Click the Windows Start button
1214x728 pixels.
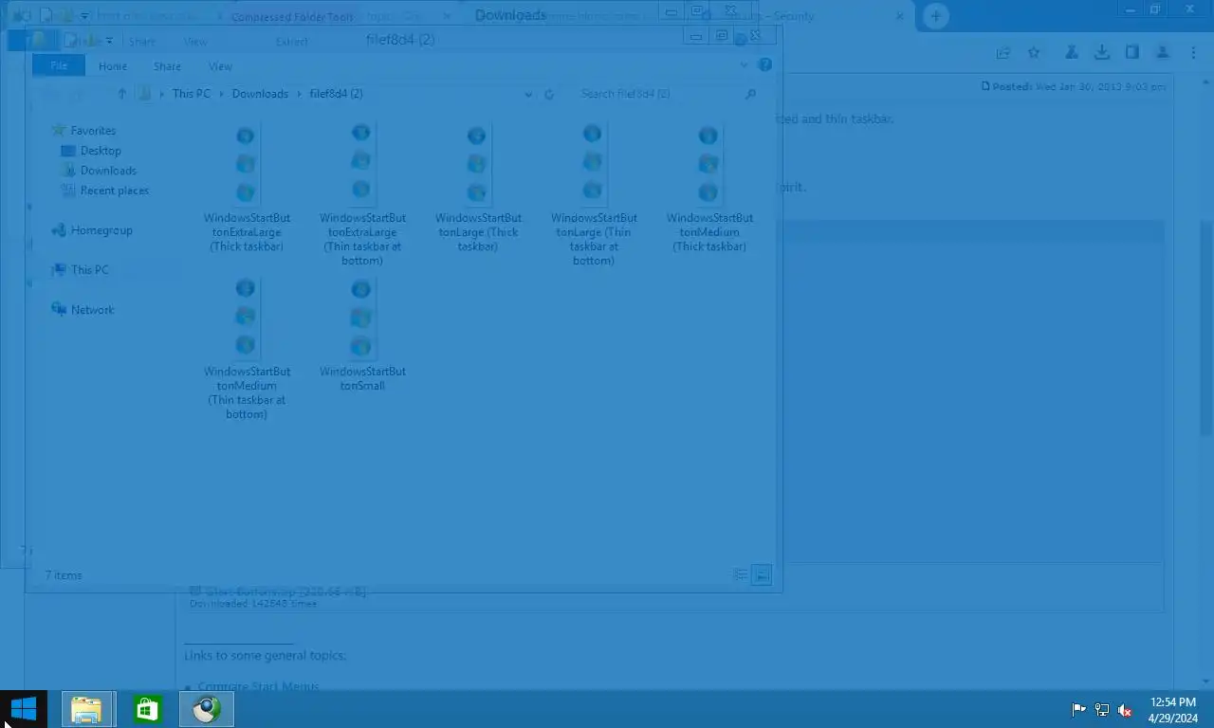(x=23, y=709)
